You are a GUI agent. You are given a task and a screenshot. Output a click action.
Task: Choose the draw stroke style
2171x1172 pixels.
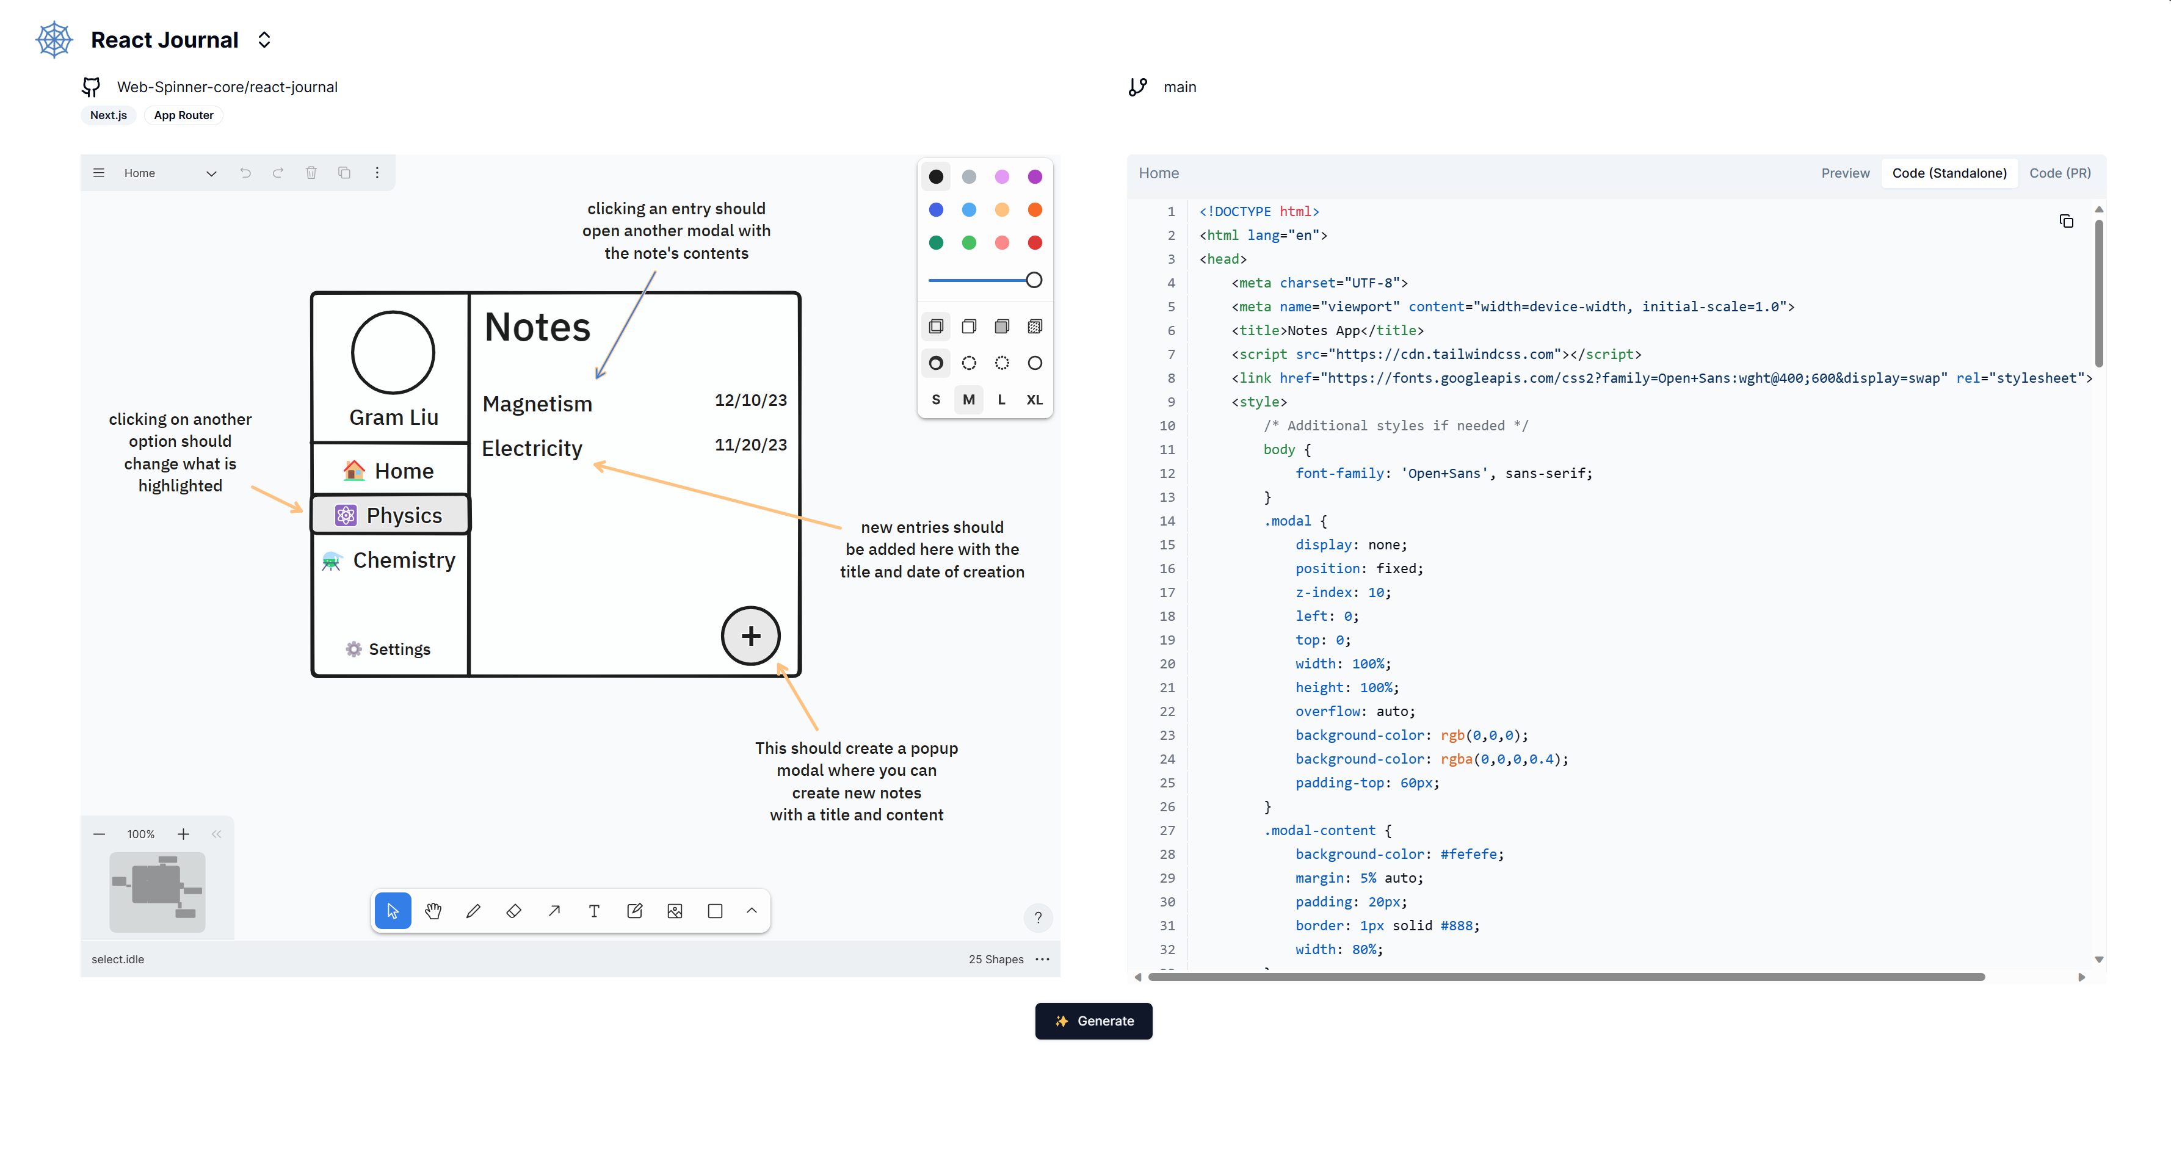(937, 363)
